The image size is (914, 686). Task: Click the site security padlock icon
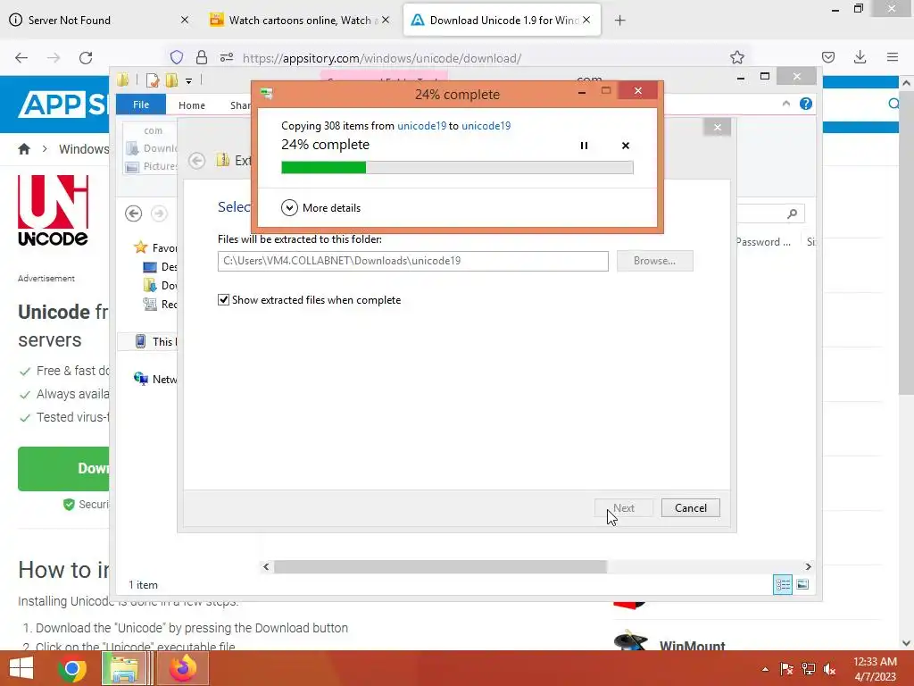202,57
